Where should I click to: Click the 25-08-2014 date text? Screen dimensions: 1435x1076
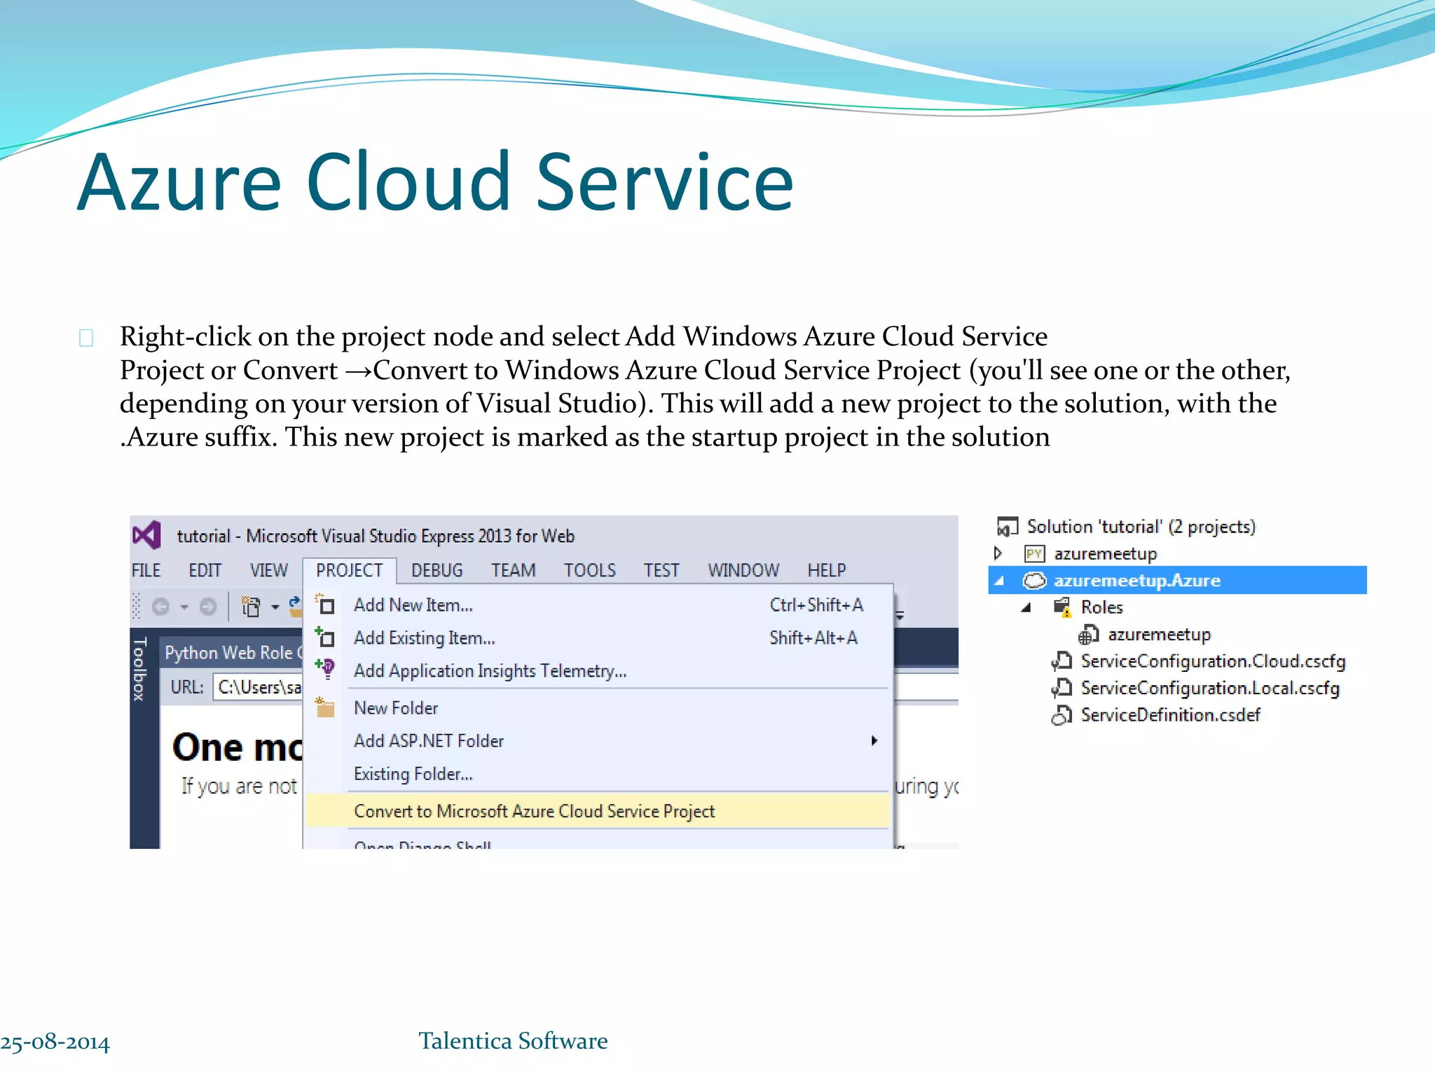click(55, 1042)
